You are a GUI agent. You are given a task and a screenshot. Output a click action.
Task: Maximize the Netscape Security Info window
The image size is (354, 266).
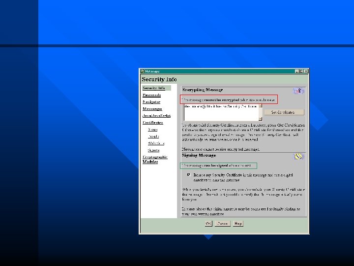point(301,71)
